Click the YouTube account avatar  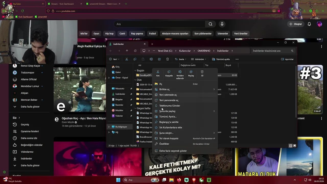pyautogui.click(x=319, y=24)
